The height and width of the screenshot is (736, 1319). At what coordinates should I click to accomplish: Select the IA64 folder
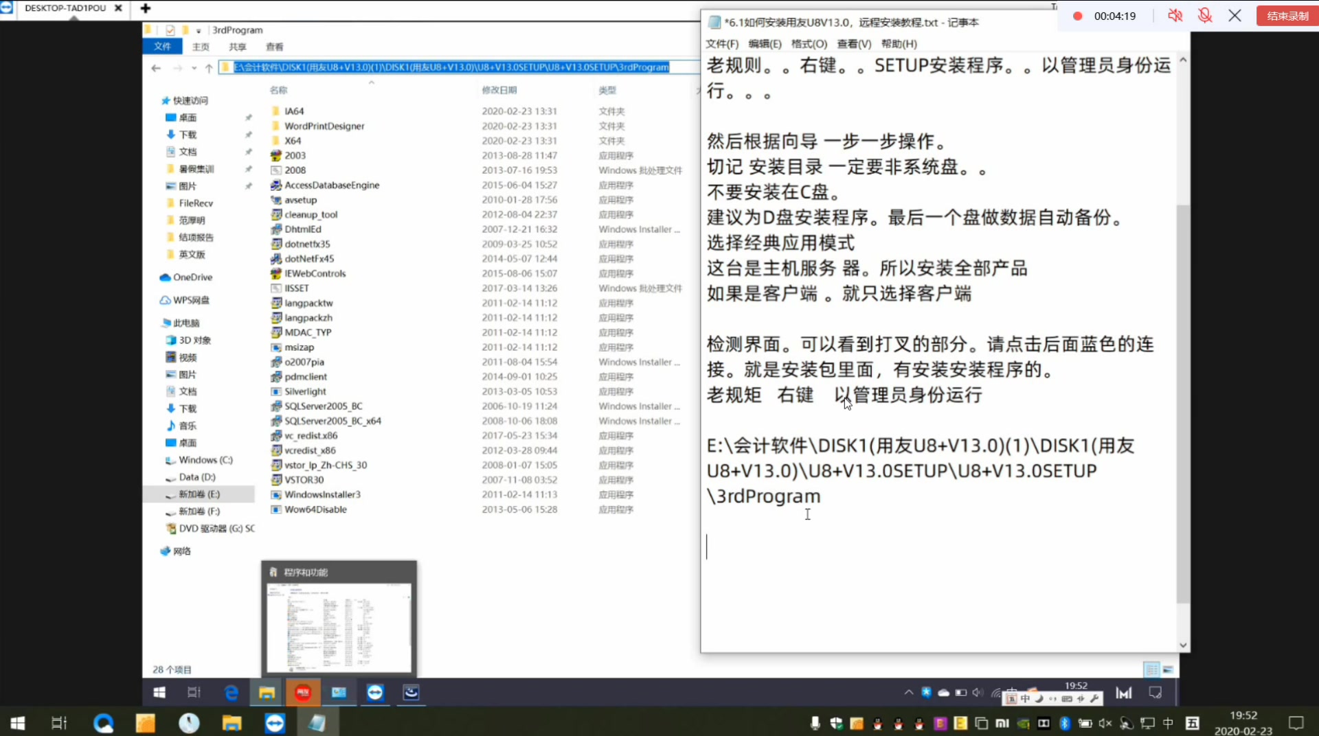point(293,111)
